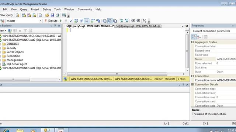236x132 pixels.
Task: Switch to the SQLQuery4.sql tab
Action: pyautogui.click(x=138, y=26)
